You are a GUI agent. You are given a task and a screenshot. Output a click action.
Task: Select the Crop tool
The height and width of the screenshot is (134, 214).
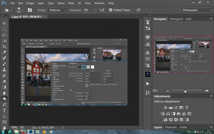[x=4, y=46]
